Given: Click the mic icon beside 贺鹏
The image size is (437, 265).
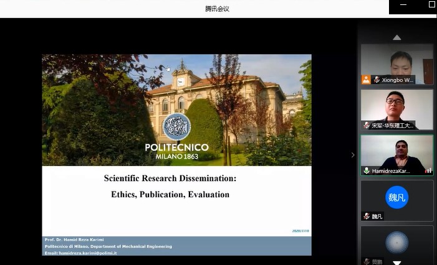Looking at the screenshot, I should click(x=367, y=261).
